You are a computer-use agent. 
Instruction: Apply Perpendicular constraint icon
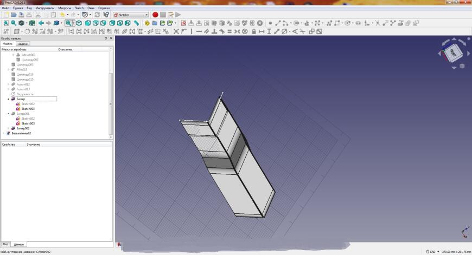click(x=214, y=31)
